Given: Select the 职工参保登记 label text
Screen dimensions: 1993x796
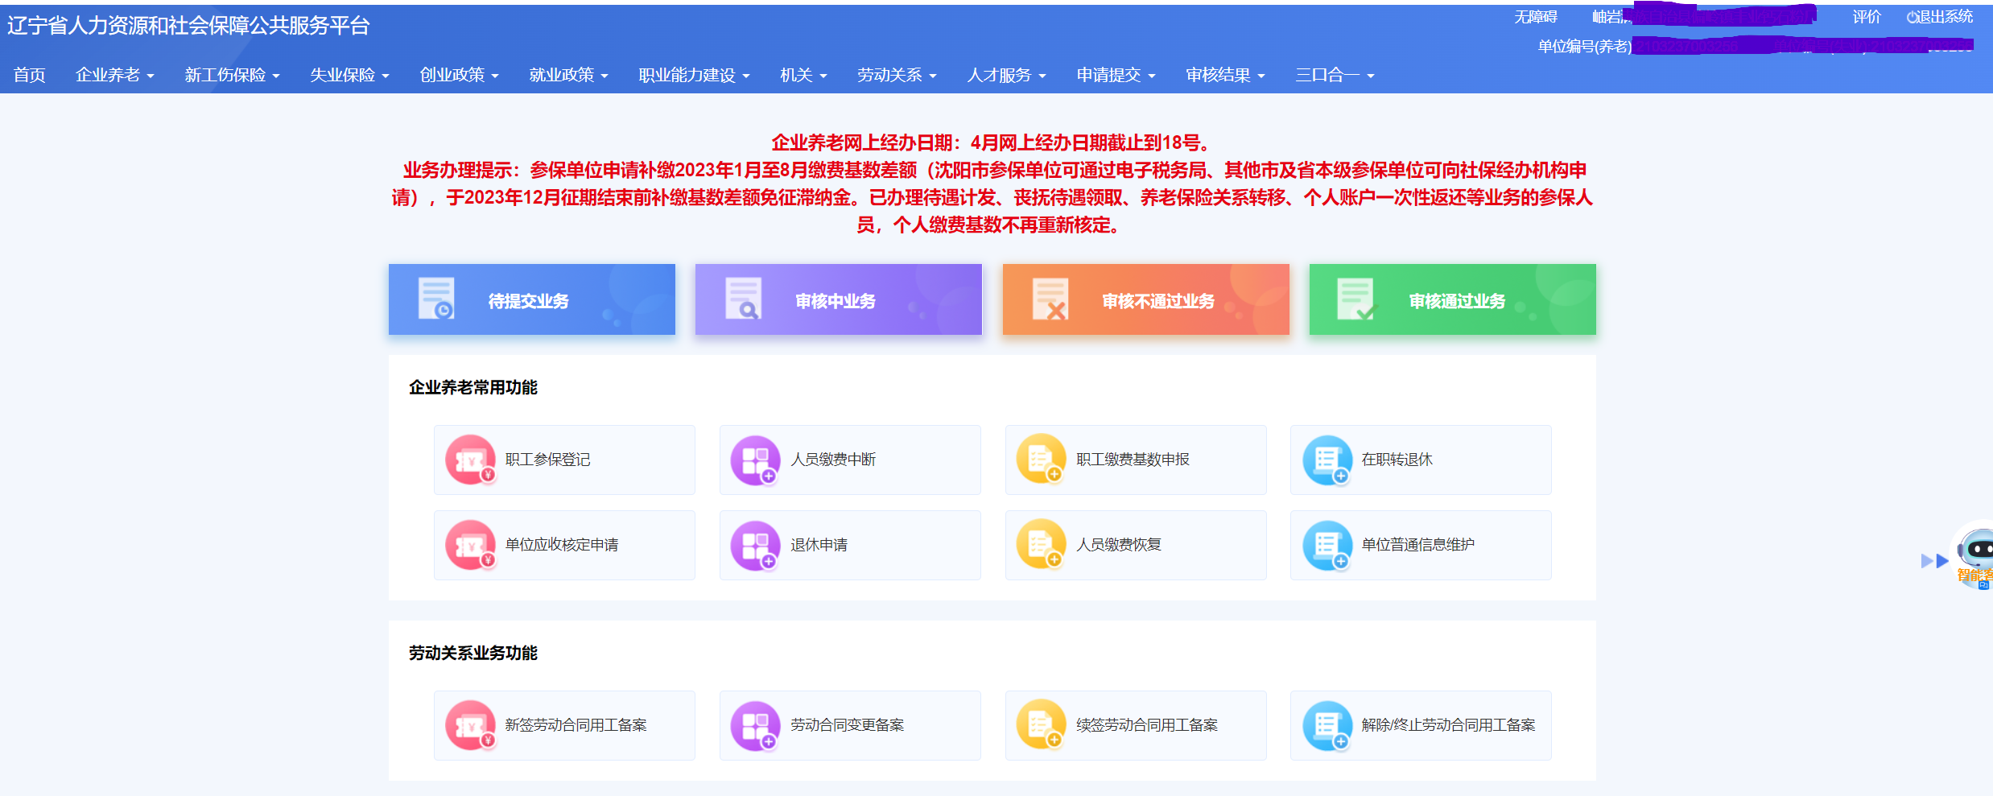Looking at the screenshot, I should (547, 460).
